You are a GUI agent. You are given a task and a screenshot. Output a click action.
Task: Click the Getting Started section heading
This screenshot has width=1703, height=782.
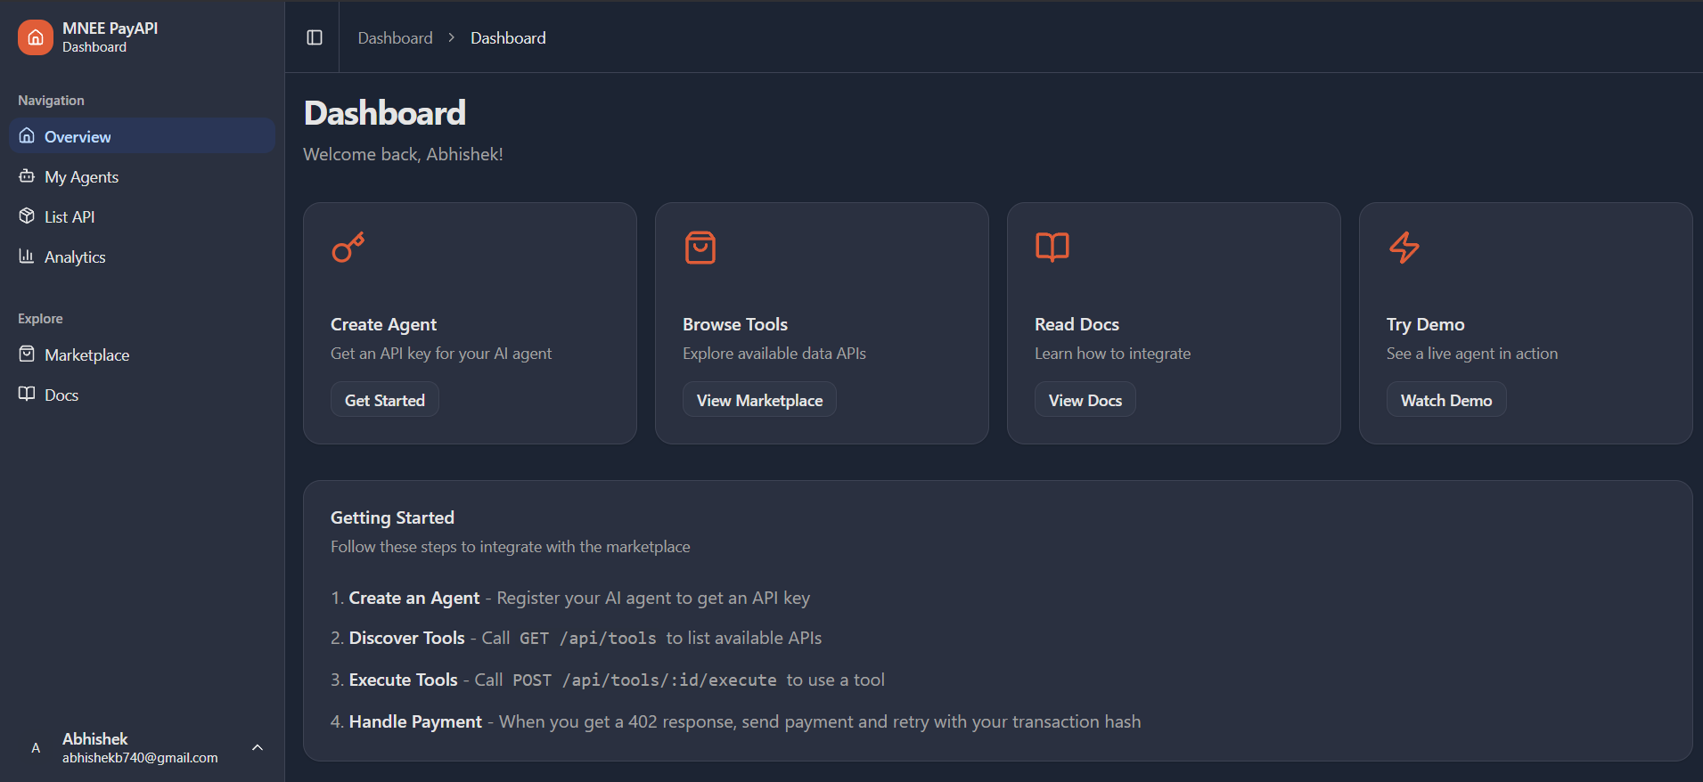392,517
